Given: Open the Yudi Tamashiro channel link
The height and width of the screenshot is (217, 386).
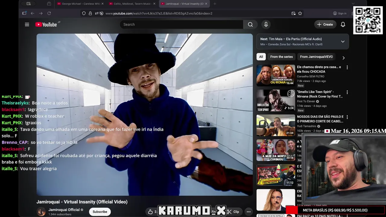Looking at the screenshot, I should click(x=307, y=126).
